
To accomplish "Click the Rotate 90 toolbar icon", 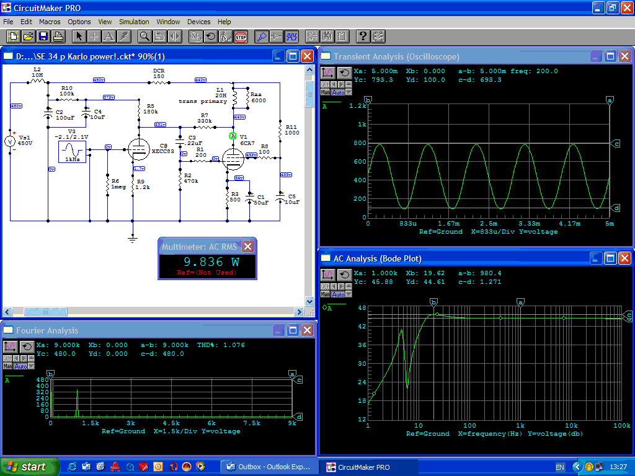I will click(159, 37).
